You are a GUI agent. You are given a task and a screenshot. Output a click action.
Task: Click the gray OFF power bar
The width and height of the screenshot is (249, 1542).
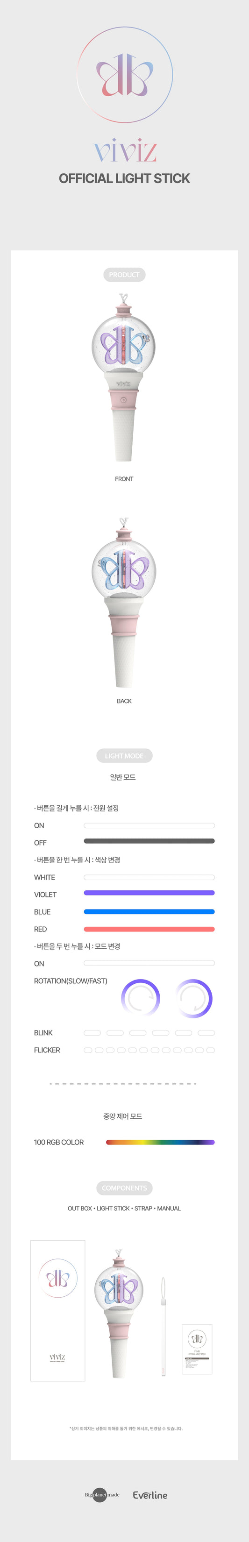(149, 841)
